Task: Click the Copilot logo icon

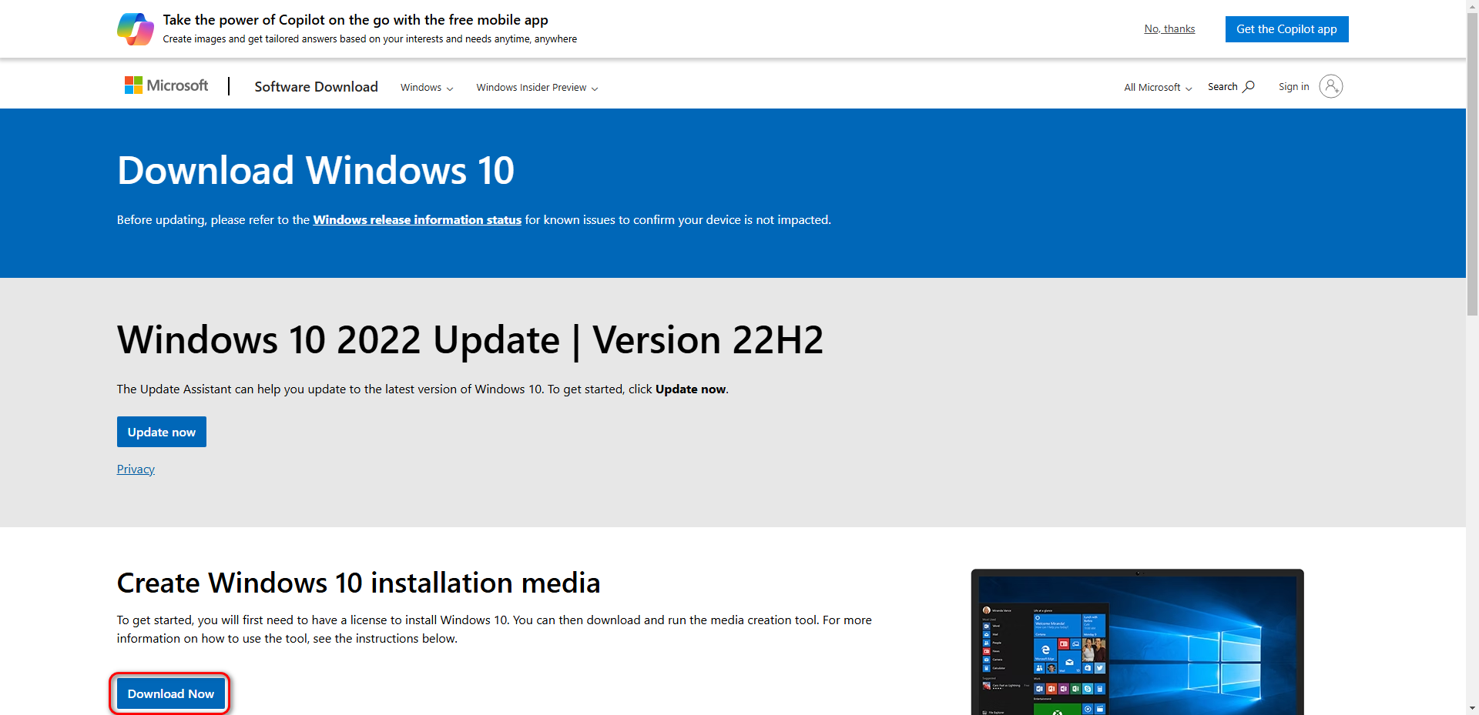Action: (136, 29)
